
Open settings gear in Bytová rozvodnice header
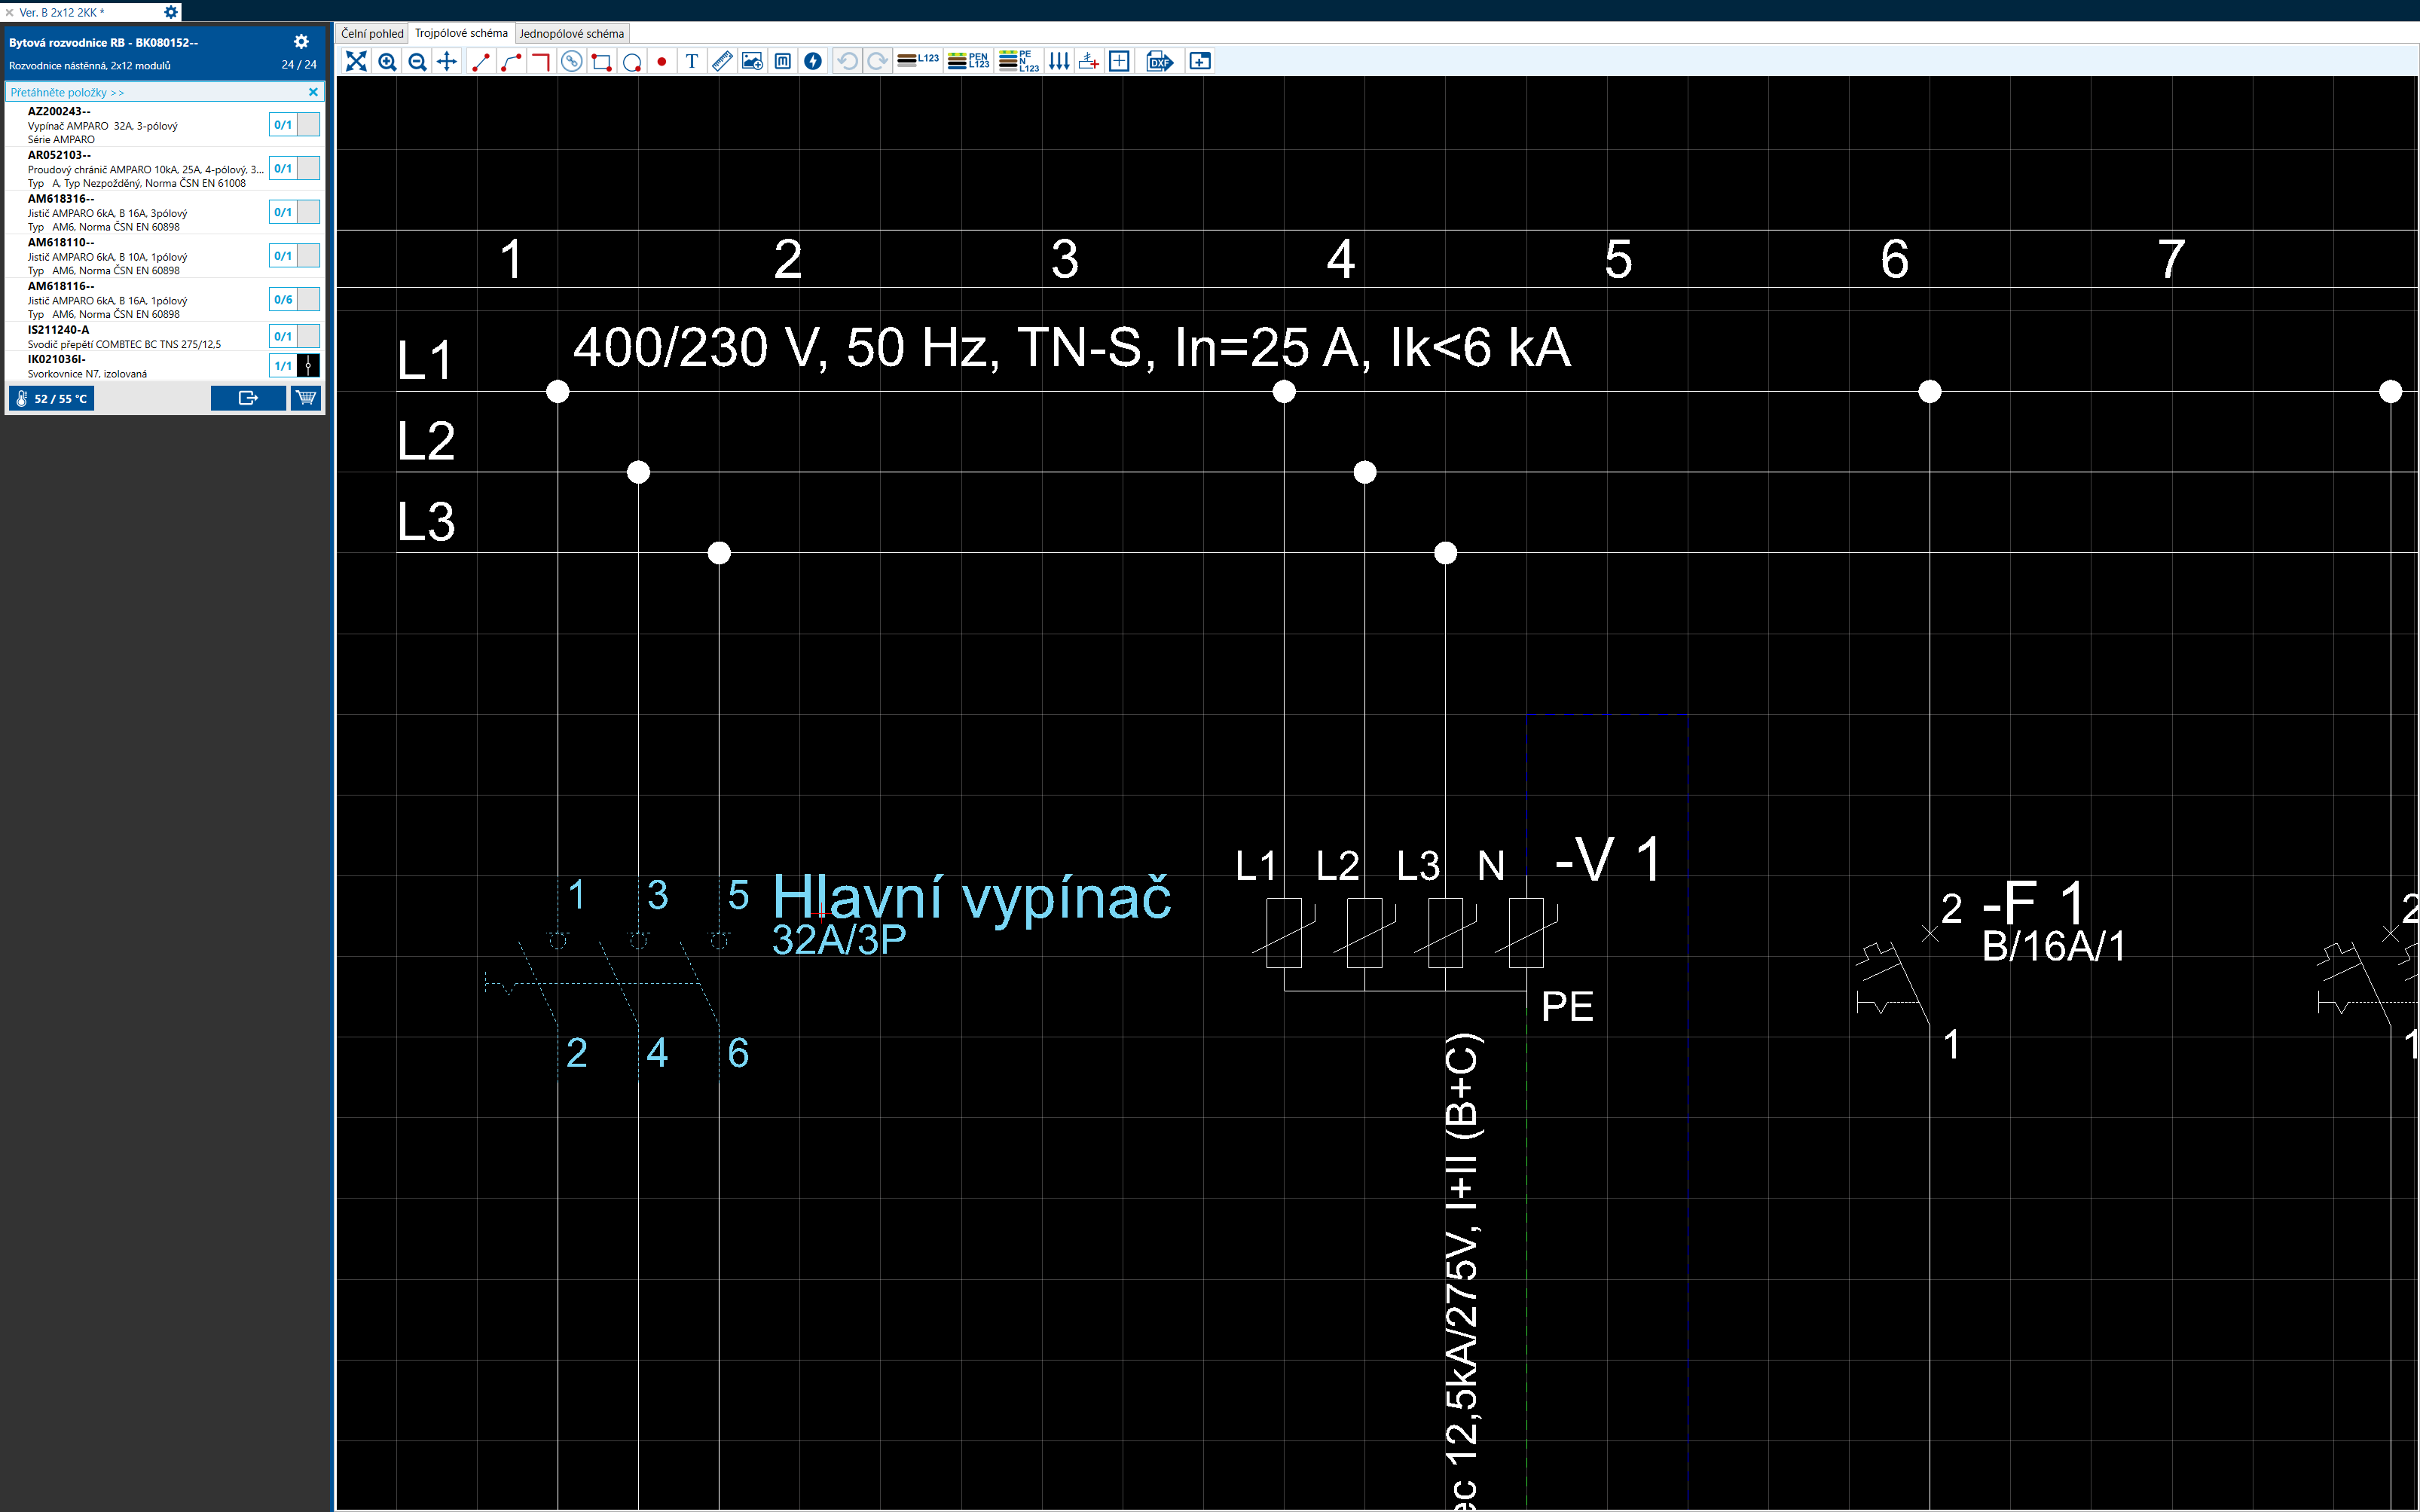click(x=301, y=42)
